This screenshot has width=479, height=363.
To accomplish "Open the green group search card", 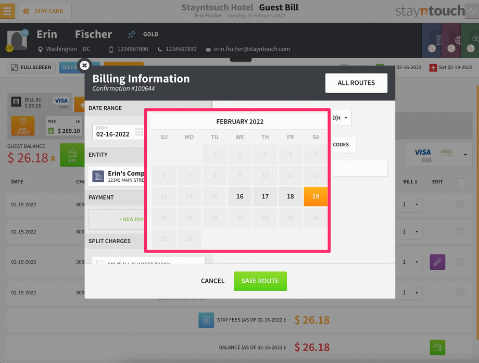I will click(471, 41).
